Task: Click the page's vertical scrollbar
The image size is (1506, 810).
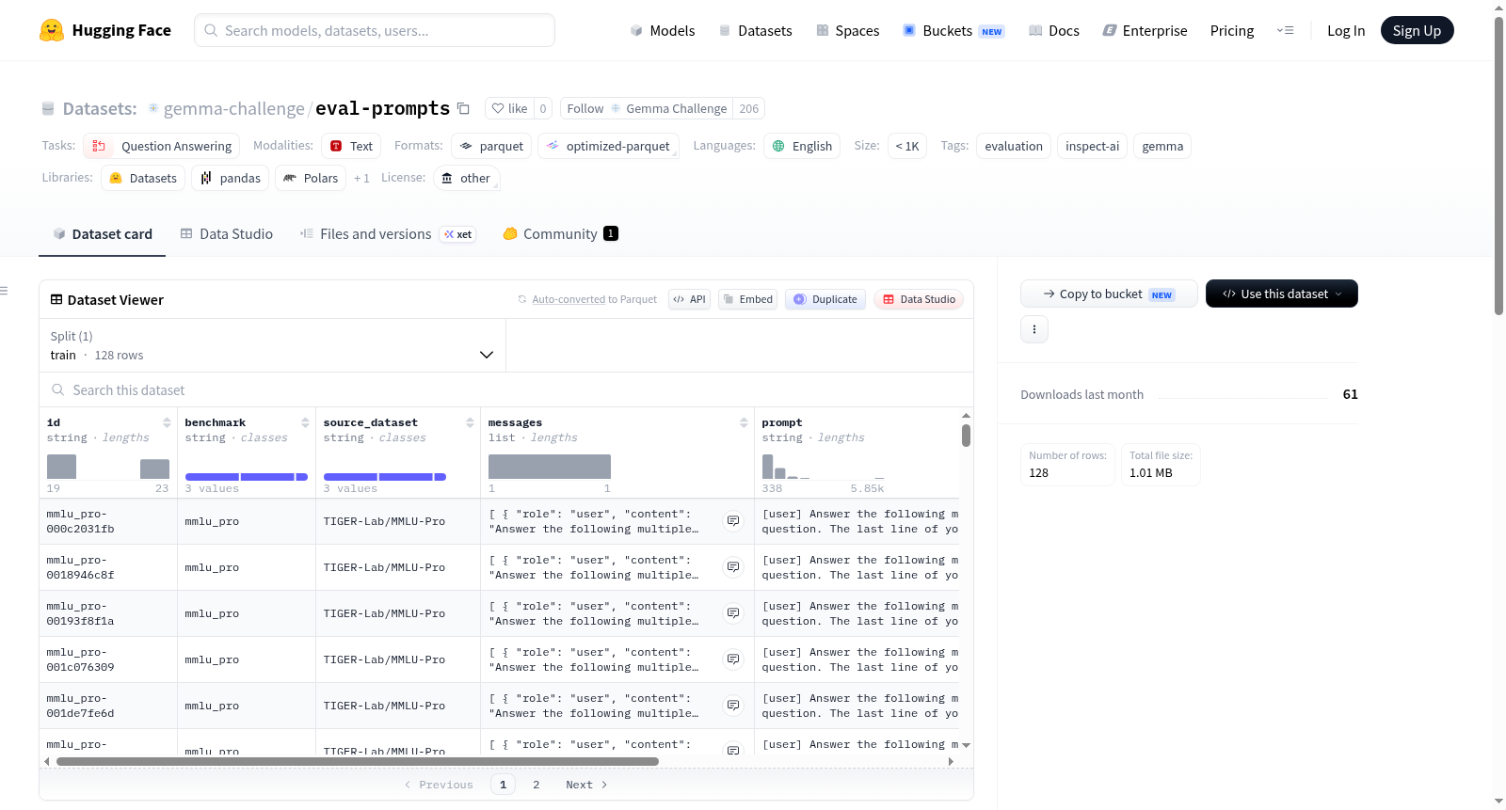Action: tap(1499, 165)
